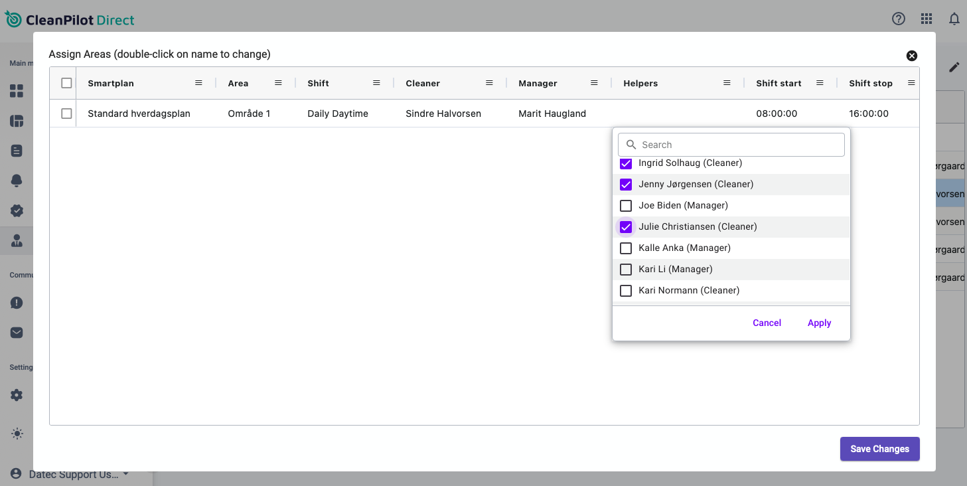
Task: Open the Area column menu
Action: 278,83
